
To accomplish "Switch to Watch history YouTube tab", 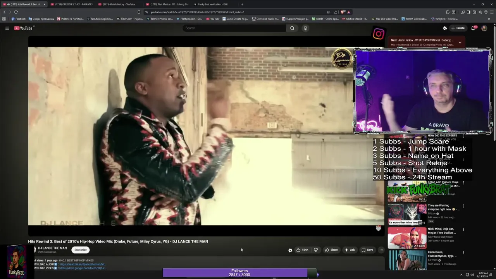I will coord(119,4).
